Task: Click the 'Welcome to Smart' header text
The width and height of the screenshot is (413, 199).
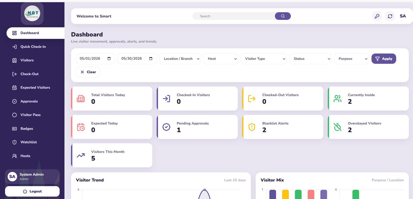Action: tap(94, 16)
